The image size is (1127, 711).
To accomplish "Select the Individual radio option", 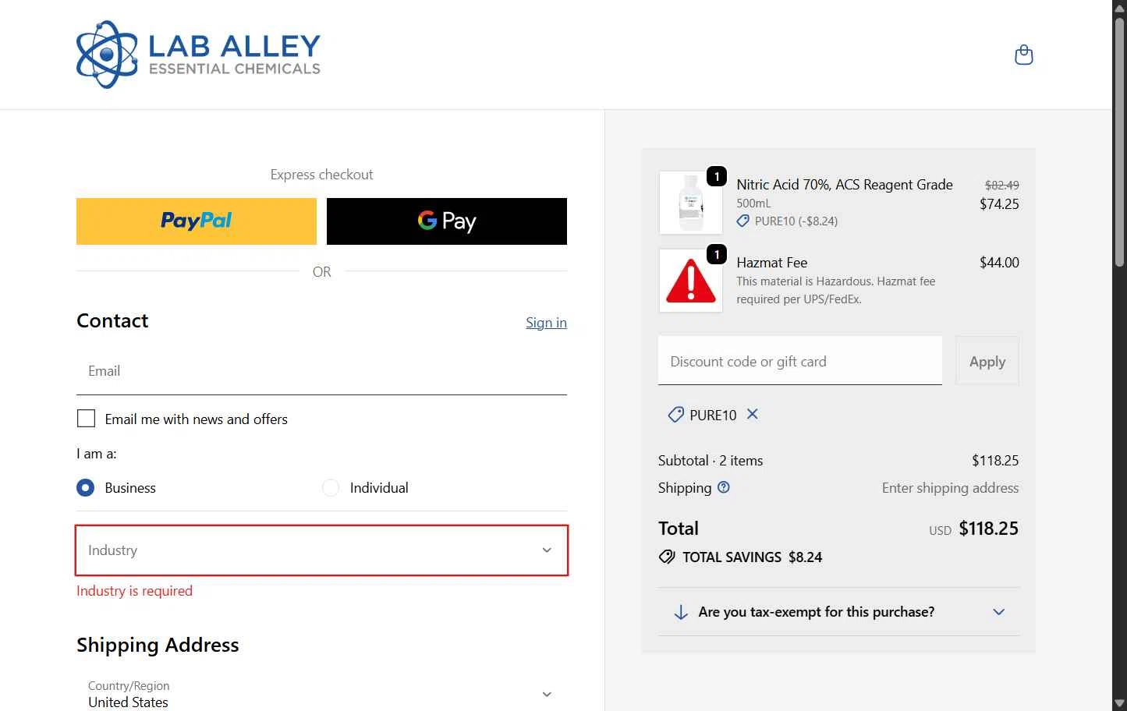I will (x=331, y=488).
